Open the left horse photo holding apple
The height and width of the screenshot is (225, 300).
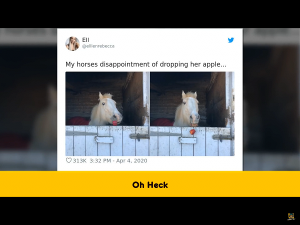(x=107, y=114)
